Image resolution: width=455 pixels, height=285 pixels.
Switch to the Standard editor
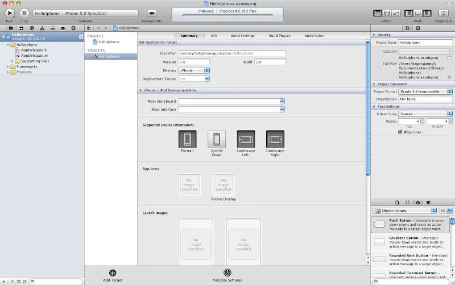coord(378,13)
